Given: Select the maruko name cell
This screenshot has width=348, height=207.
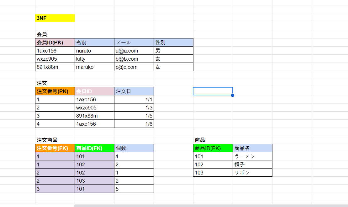Looking at the screenshot, I should click(x=95, y=67).
